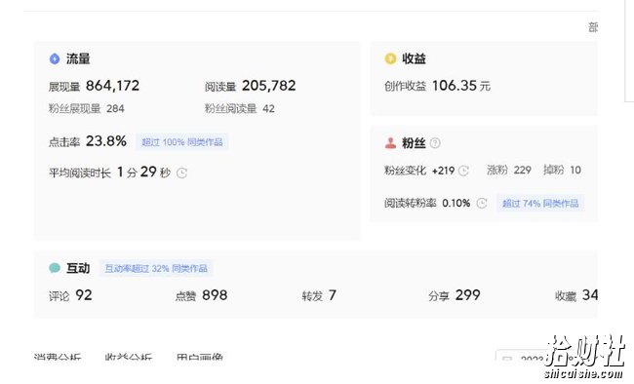Click the 评论 92 count
Screen dimensions: 634x384
point(84,295)
